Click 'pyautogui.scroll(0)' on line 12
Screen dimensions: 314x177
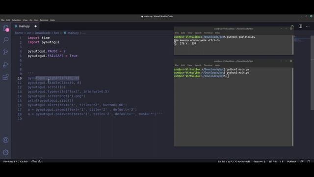pos(47,87)
